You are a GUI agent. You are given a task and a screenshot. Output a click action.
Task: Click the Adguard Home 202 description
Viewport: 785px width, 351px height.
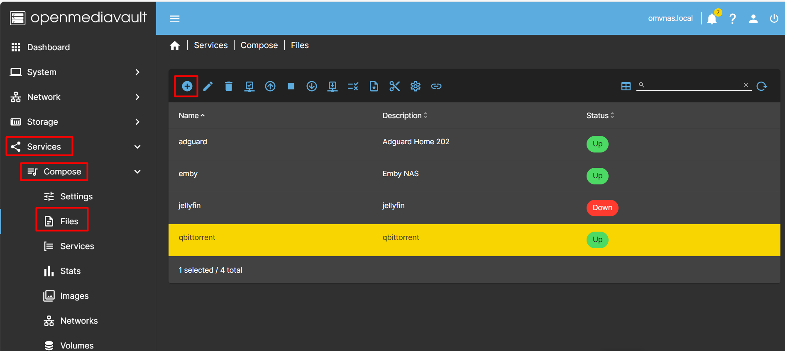[416, 142]
